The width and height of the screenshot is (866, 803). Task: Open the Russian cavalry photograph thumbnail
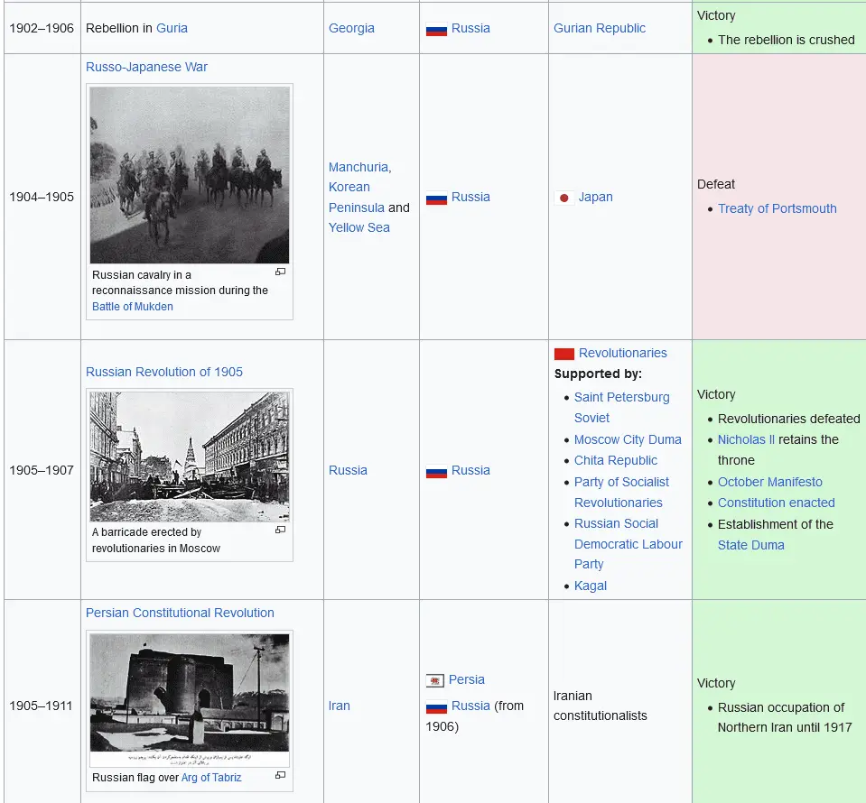[x=190, y=175]
